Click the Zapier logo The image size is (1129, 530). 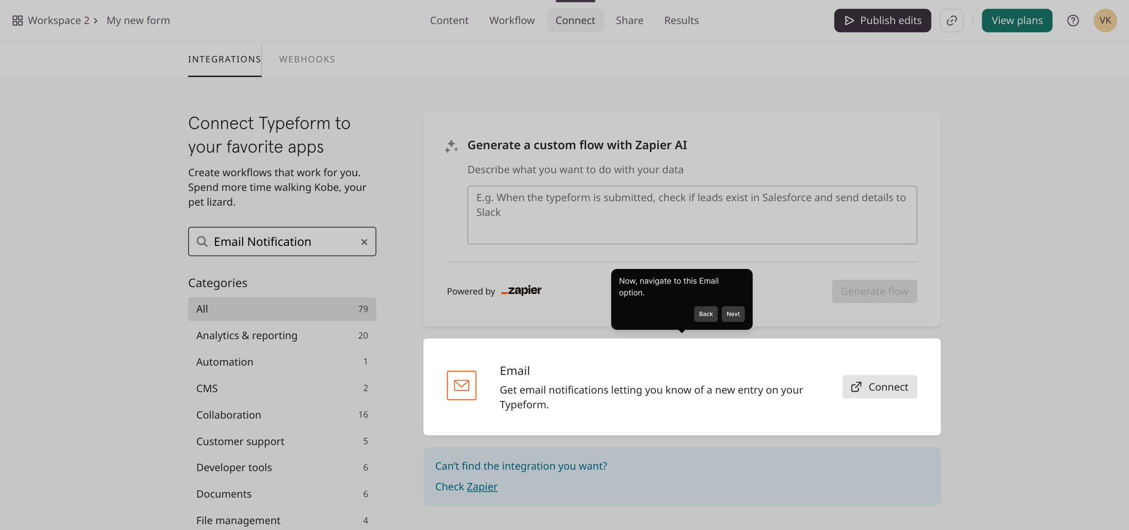[x=521, y=291]
